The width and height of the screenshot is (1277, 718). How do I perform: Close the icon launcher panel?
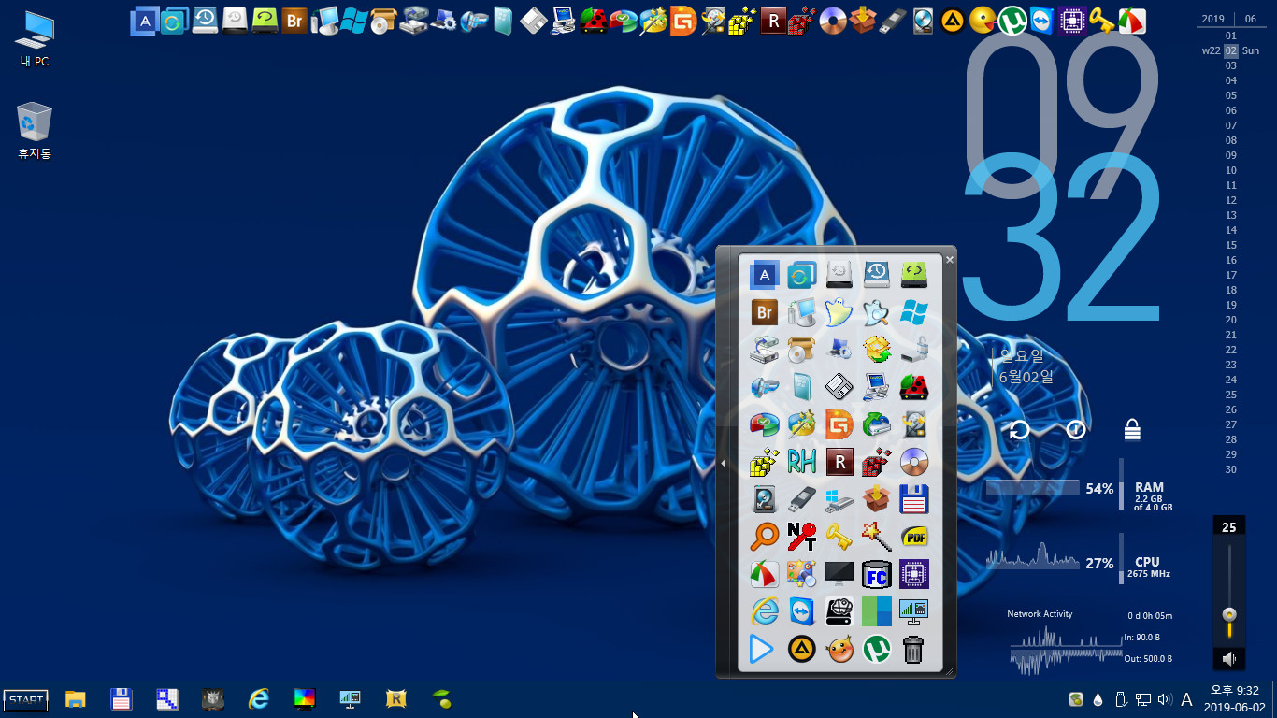pyautogui.click(x=950, y=260)
